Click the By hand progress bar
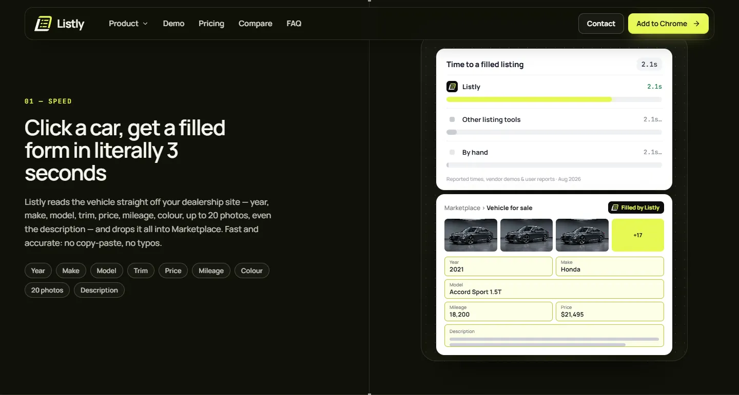This screenshot has height=395, width=739. click(554, 165)
